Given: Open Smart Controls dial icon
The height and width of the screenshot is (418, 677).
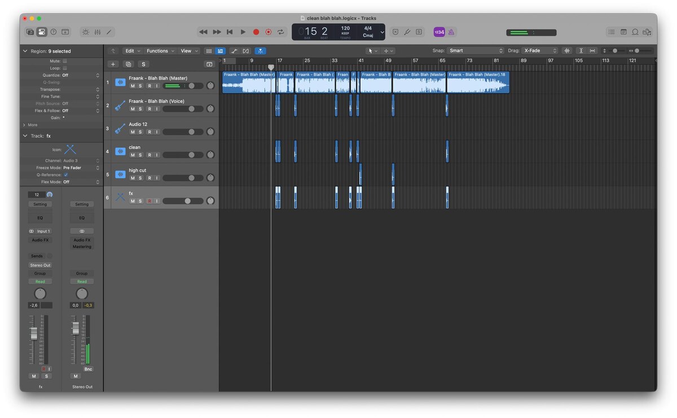Looking at the screenshot, I should pos(86,32).
